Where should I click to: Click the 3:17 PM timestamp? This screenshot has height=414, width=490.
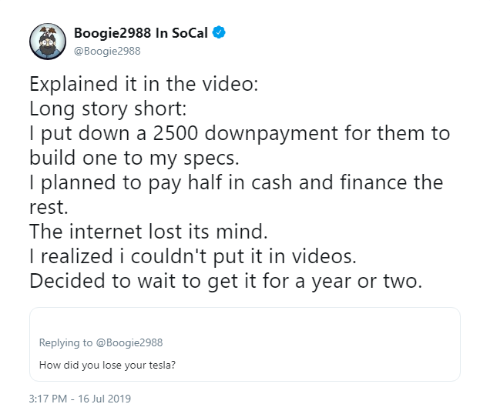[x=48, y=399]
